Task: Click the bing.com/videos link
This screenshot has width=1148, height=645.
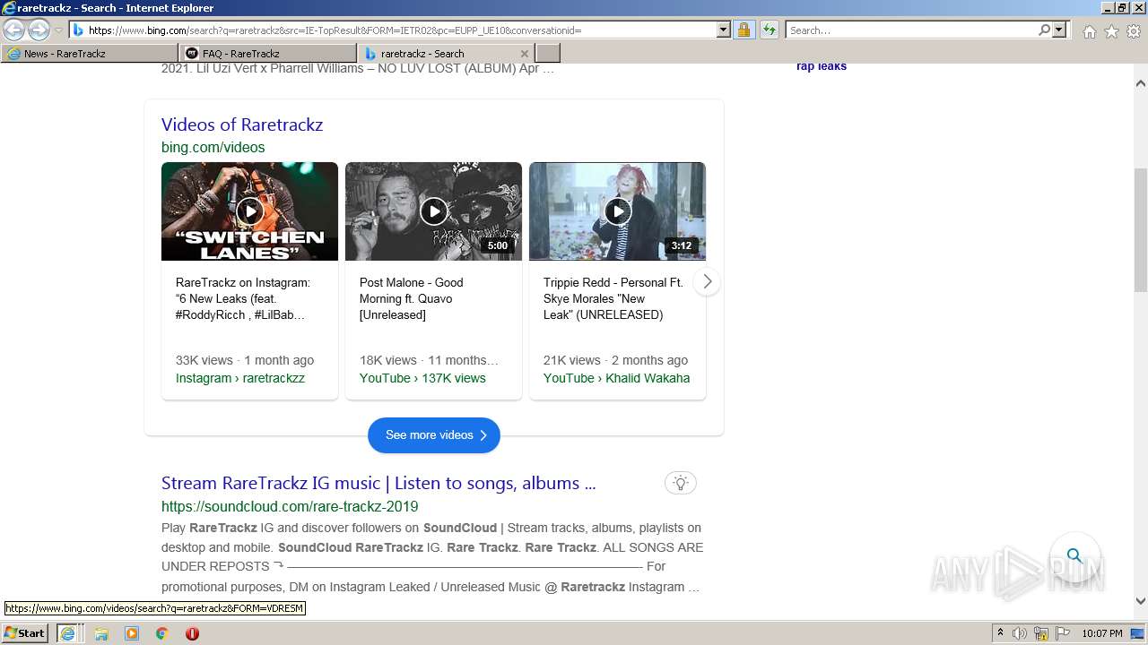Action: coord(213,147)
